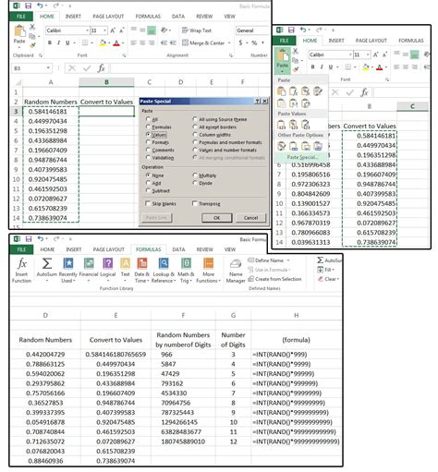
Task: Click Insert Function fx beside top-left formula bar
Action: [102, 68]
